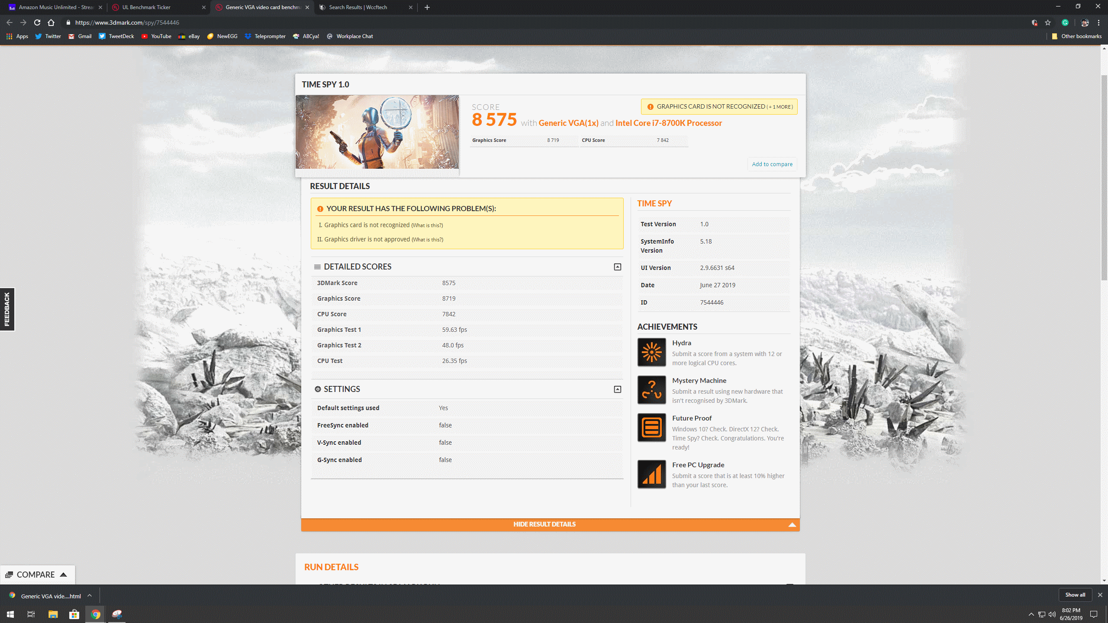The image size is (1108, 623).
Task: Open the downloaded file options chevron
Action: pyautogui.click(x=90, y=596)
